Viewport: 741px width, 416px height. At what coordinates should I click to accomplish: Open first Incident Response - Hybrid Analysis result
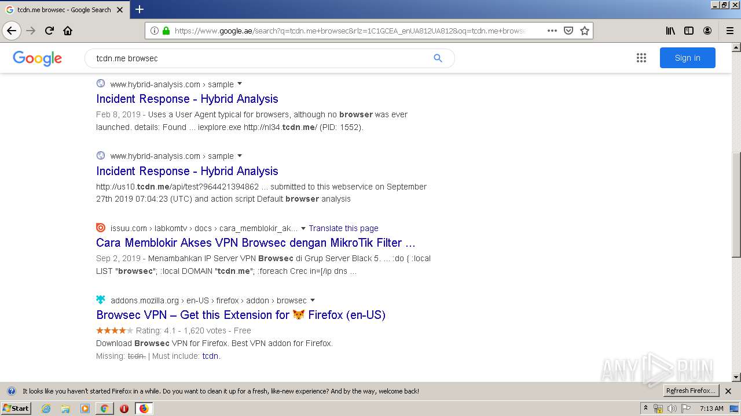tap(187, 99)
